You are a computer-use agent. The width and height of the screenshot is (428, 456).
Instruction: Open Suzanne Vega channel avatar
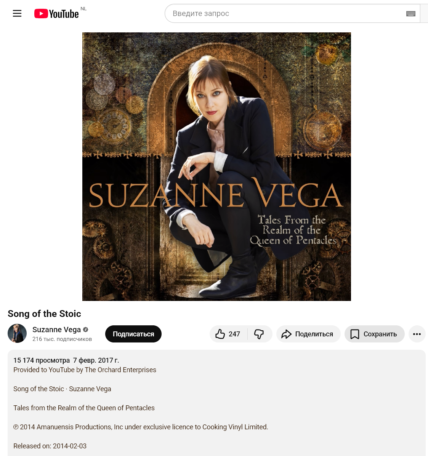coord(17,333)
